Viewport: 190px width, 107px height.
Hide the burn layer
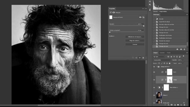pyautogui.click(x=154, y=72)
